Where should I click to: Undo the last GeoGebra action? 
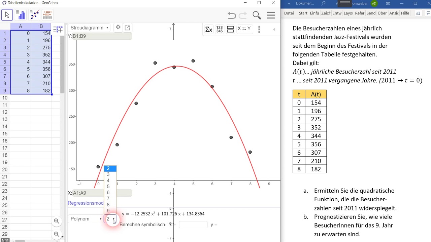coord(232,15)
